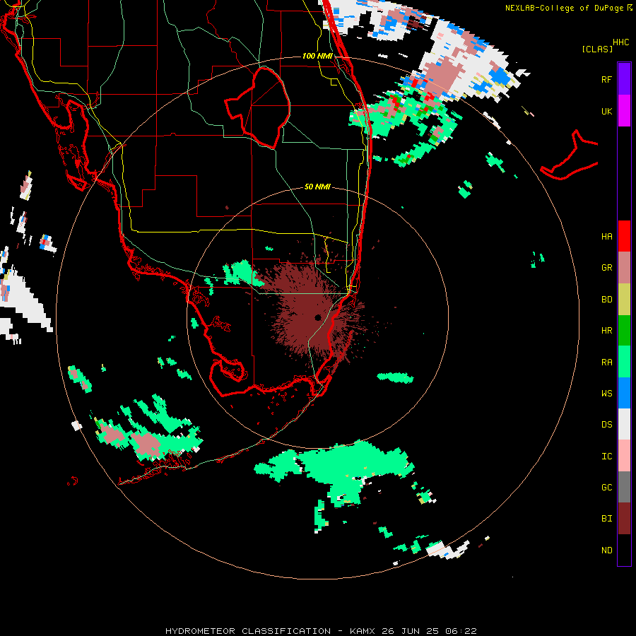Click the "HYDROMETEOR CLASSIFICATION" title text
This screenshot has height=636, width=636.
[247, 631]
